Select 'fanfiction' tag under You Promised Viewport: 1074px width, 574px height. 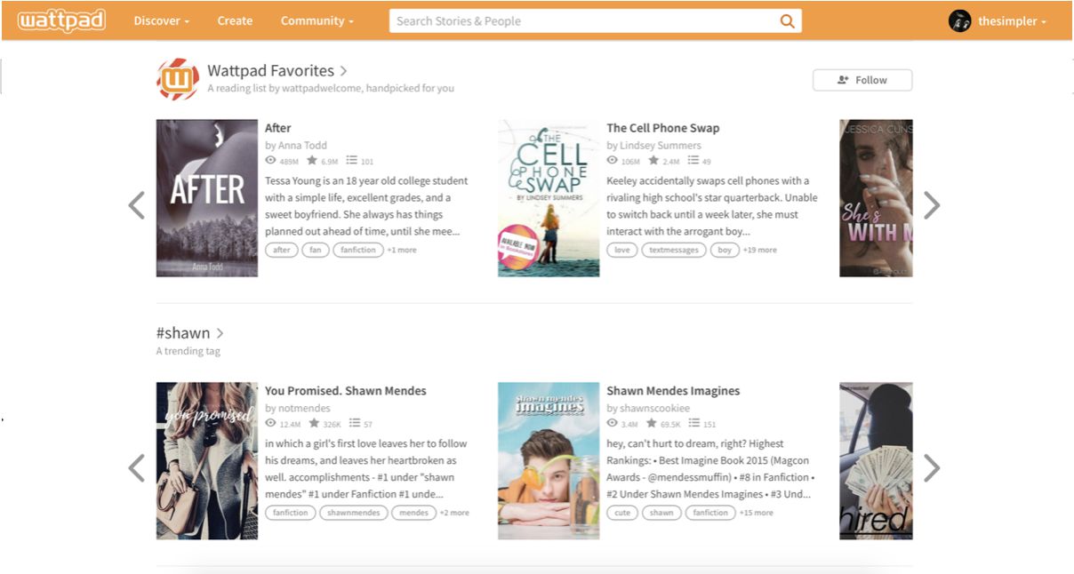[291, 513]
